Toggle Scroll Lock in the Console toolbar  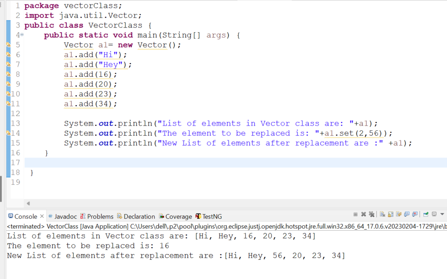(x=391, y=214)
